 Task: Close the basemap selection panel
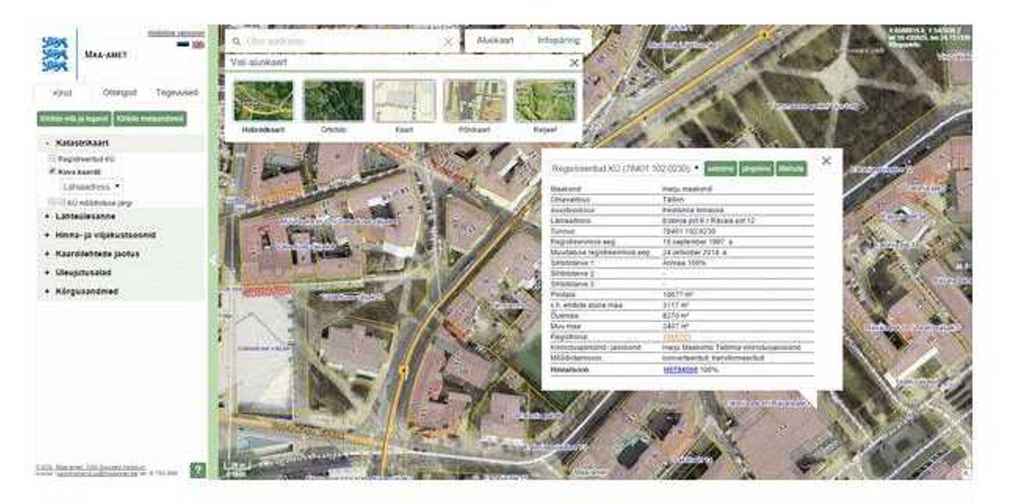coord(574,63)
